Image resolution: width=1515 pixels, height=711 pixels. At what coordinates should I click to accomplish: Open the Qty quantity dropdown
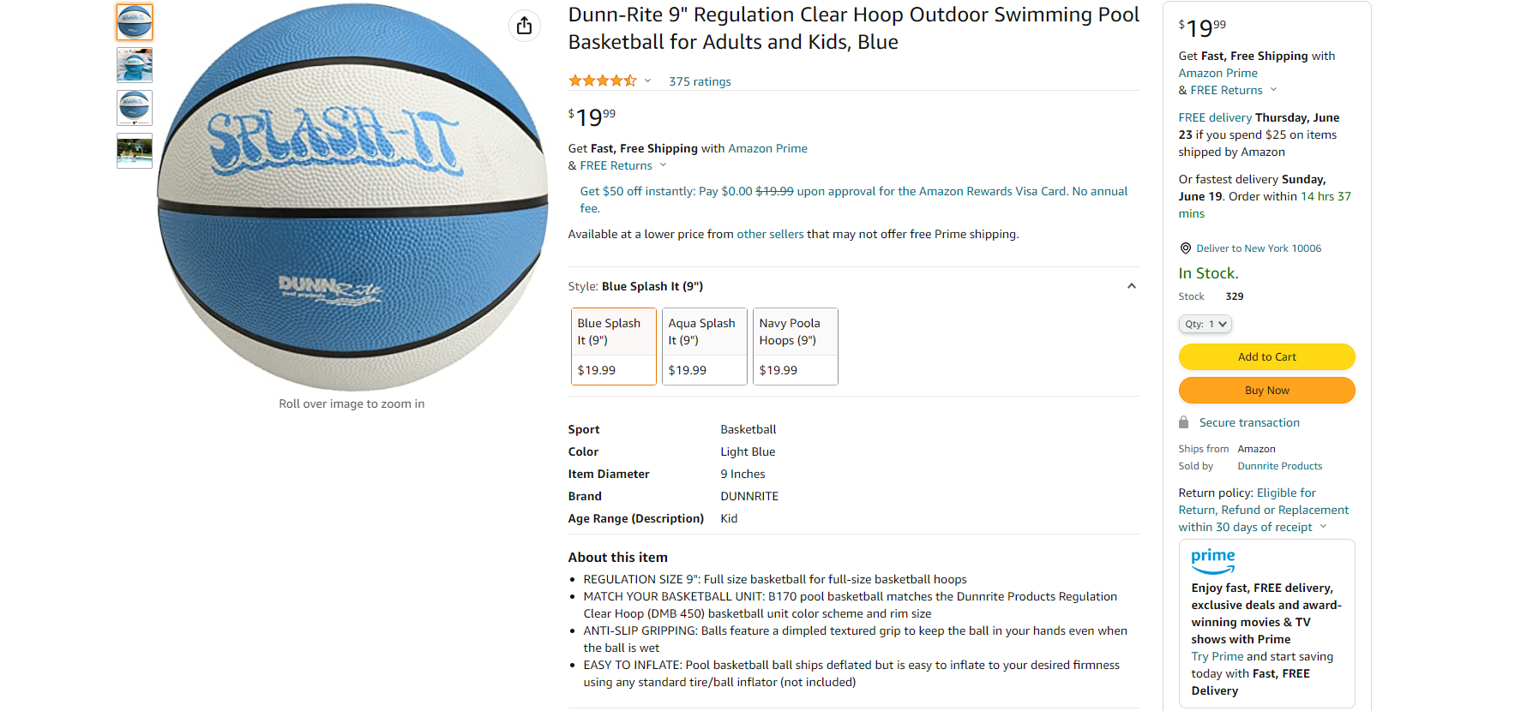[1205, 324]
